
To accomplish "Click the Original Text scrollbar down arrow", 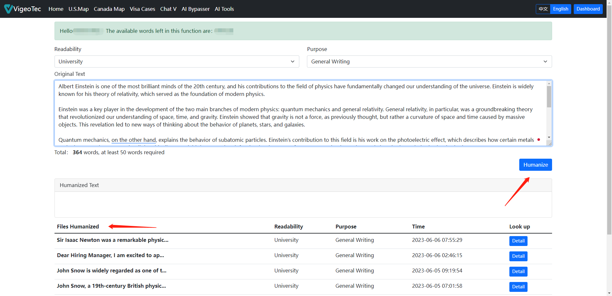I will 549,137.
